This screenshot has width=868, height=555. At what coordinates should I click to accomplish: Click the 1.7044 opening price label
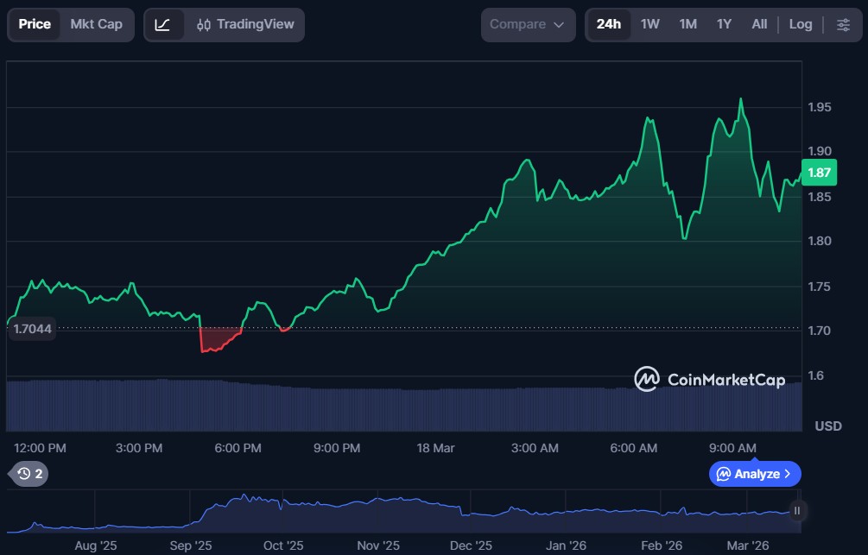pos(31,329)
